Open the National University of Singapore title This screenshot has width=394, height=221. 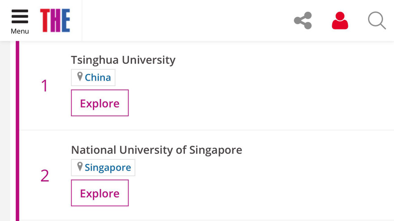156,150
